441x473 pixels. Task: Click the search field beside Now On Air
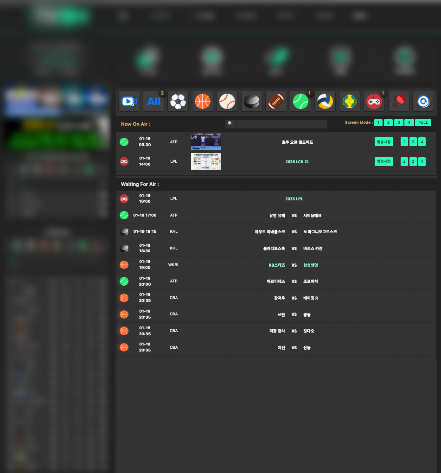tap(281, 124)
